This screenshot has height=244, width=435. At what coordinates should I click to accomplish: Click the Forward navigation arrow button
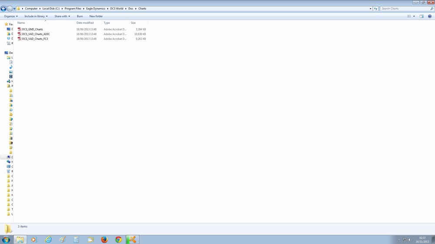(10, 9)
